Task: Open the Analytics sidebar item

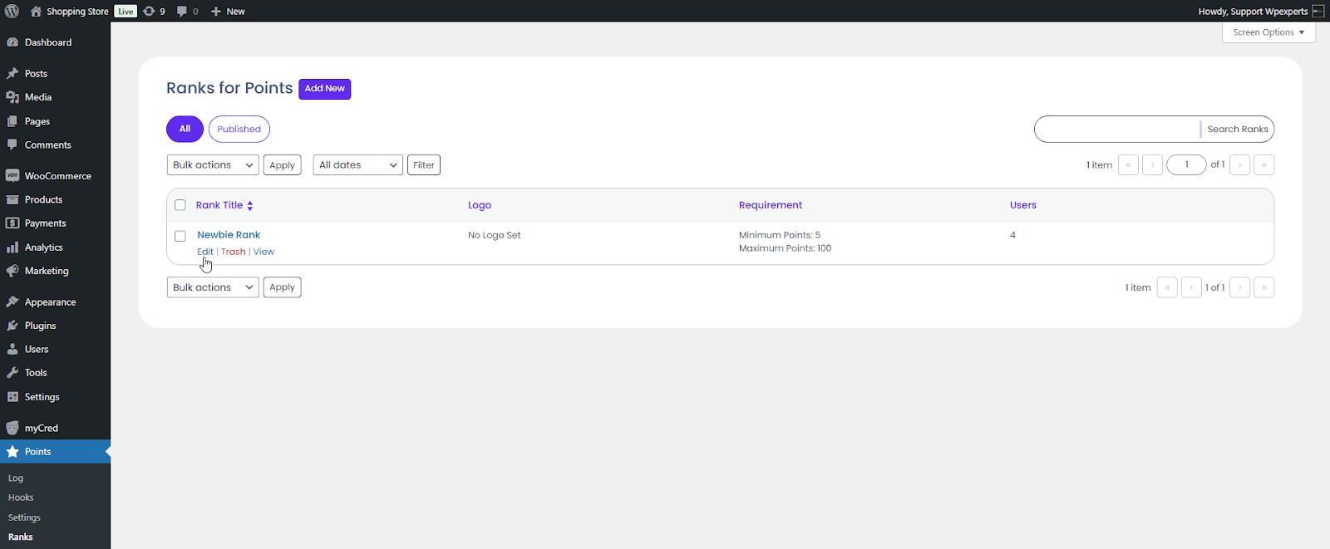Action: (43, 248)
